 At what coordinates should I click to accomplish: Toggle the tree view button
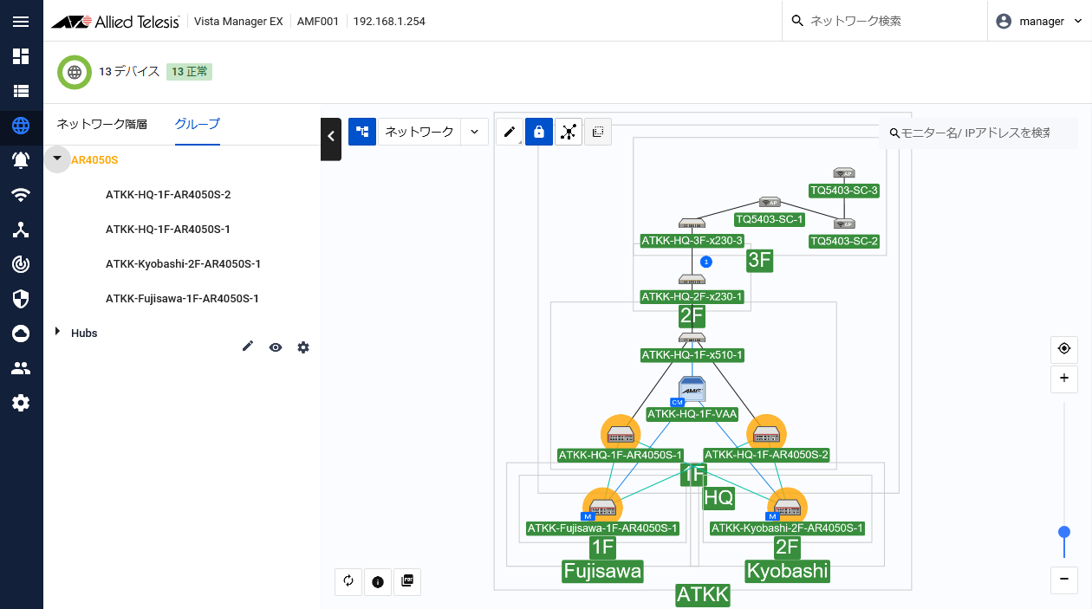[x=362, y=132]
